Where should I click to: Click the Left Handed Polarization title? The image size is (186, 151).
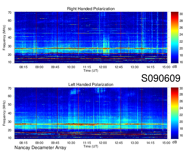(x=91, y=85)
